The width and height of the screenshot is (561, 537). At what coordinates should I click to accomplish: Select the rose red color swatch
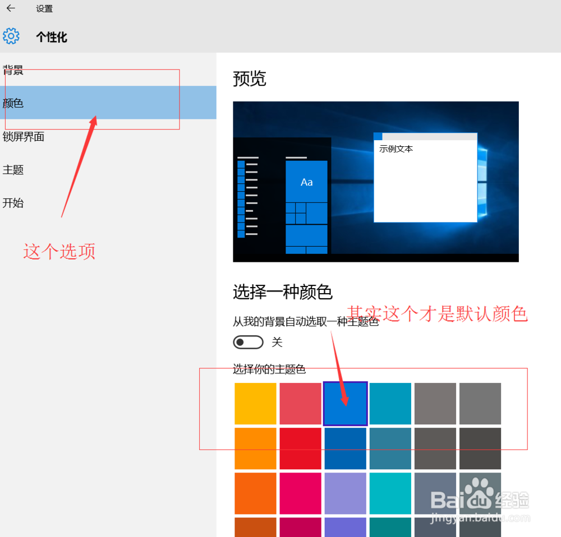coord(300,403)
